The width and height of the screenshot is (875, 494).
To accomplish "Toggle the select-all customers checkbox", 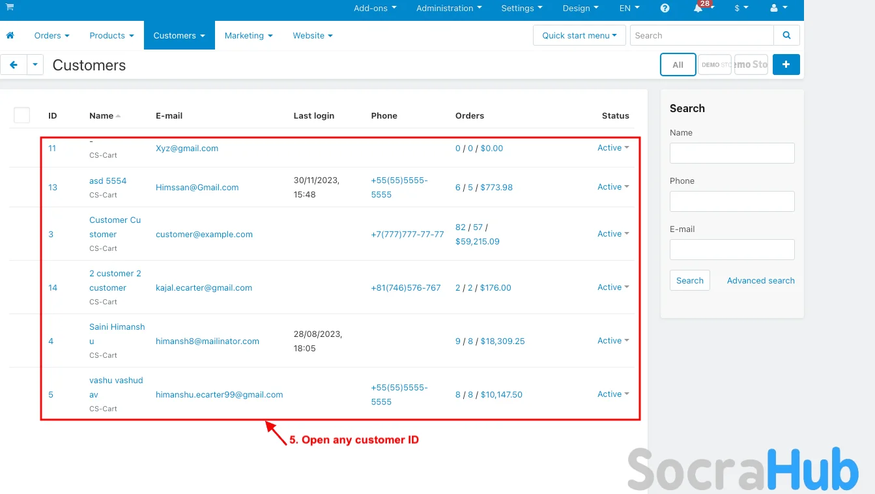I will 22,115.
